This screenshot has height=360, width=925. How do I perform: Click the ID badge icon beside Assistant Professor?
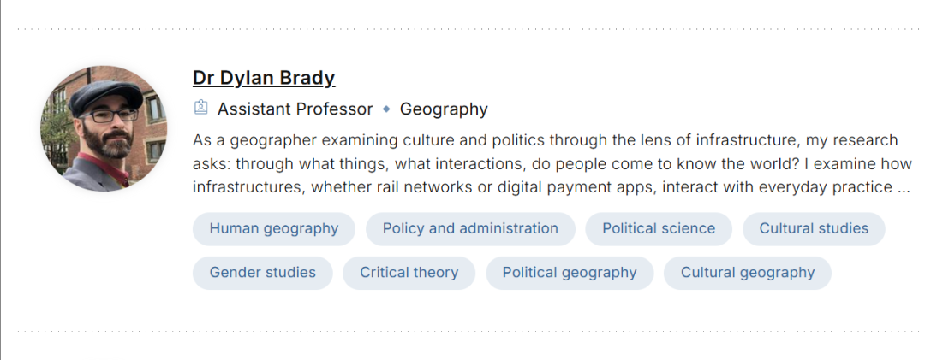click(201, 108)
